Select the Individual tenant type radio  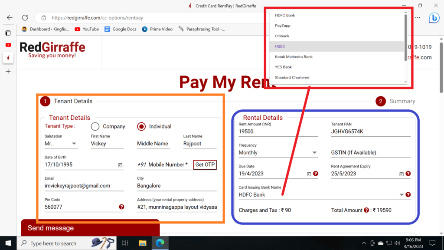pyautogui.click(x=141, y=126)
